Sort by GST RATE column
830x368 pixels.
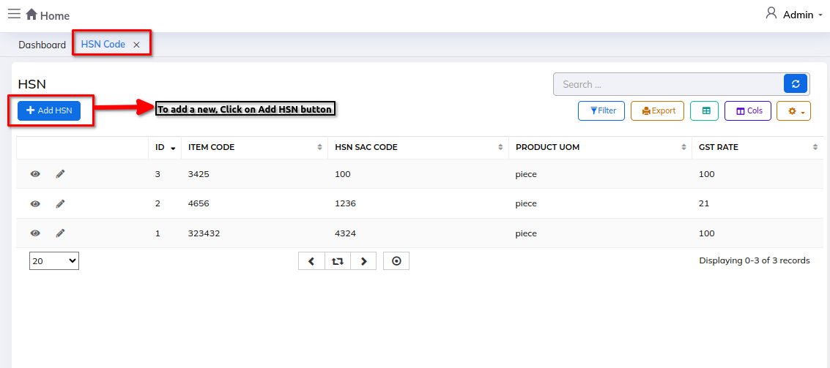(758, 148)
